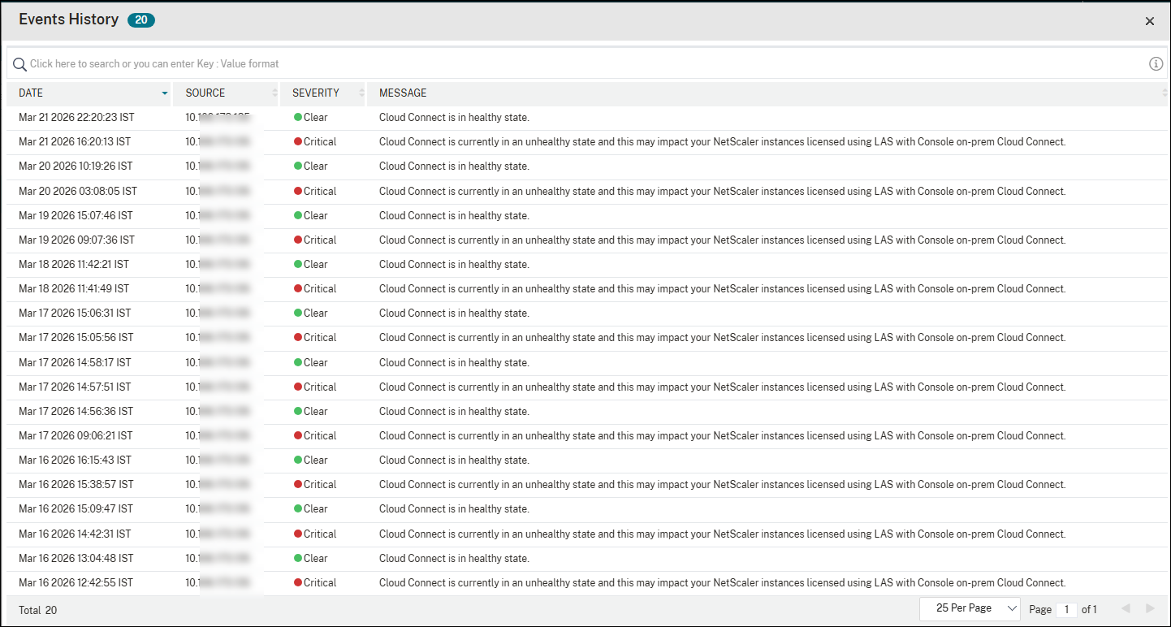The width and height of the screenshot is (1171, 627).
Task: Close the Events History dialog
Action: click(1150, 21)
